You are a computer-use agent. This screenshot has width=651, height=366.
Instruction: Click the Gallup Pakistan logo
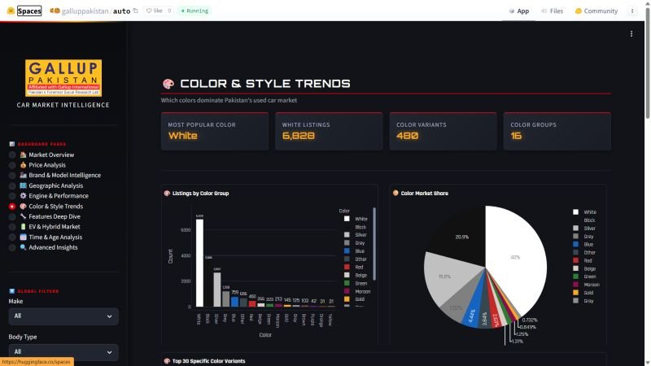63,78
